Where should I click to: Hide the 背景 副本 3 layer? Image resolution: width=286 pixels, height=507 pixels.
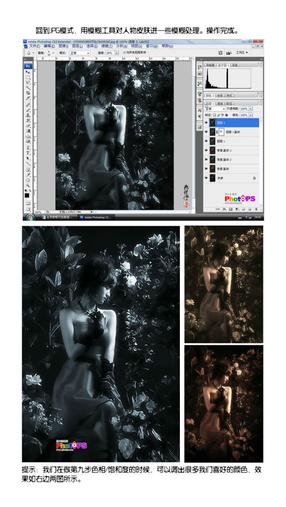206,150
